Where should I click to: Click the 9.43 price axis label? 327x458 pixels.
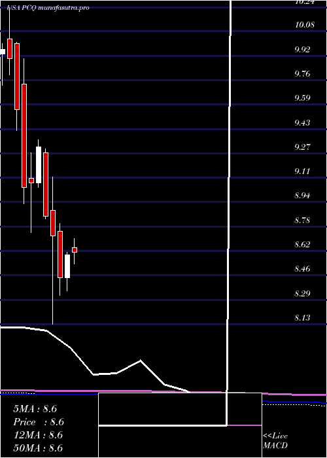click(x=302, y=122)
